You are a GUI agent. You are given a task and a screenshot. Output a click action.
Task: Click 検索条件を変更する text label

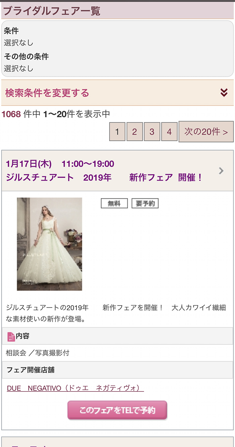pos(47,93)
